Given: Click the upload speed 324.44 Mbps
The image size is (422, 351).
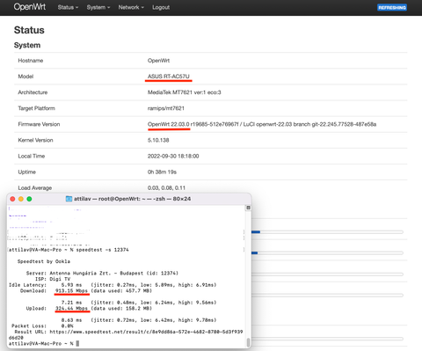Looking at the screenshot, I should click(71, 308).
